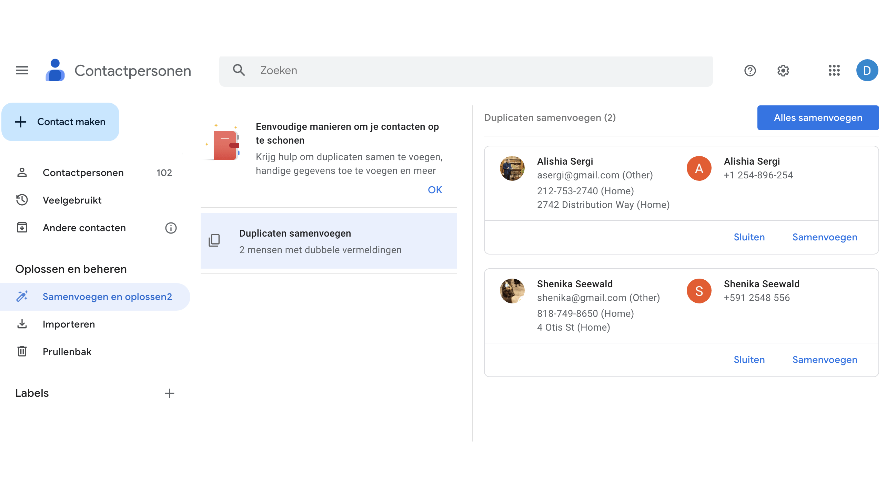Merge the Alishia Sergi duplicates
This screenshot has width=886, height=498.
pos(825,237)
